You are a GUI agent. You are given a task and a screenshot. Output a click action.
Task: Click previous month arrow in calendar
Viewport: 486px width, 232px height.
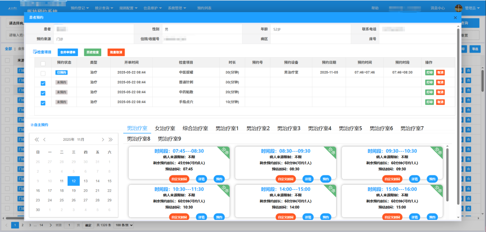click(x=44, y=140)
